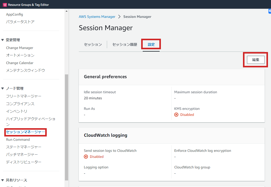Click the Maximum session duration label

coord(195,92)
